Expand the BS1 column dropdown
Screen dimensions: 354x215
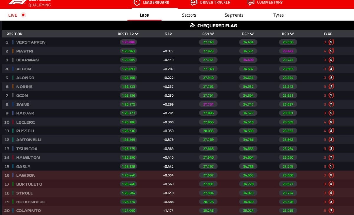click(212, 34)
